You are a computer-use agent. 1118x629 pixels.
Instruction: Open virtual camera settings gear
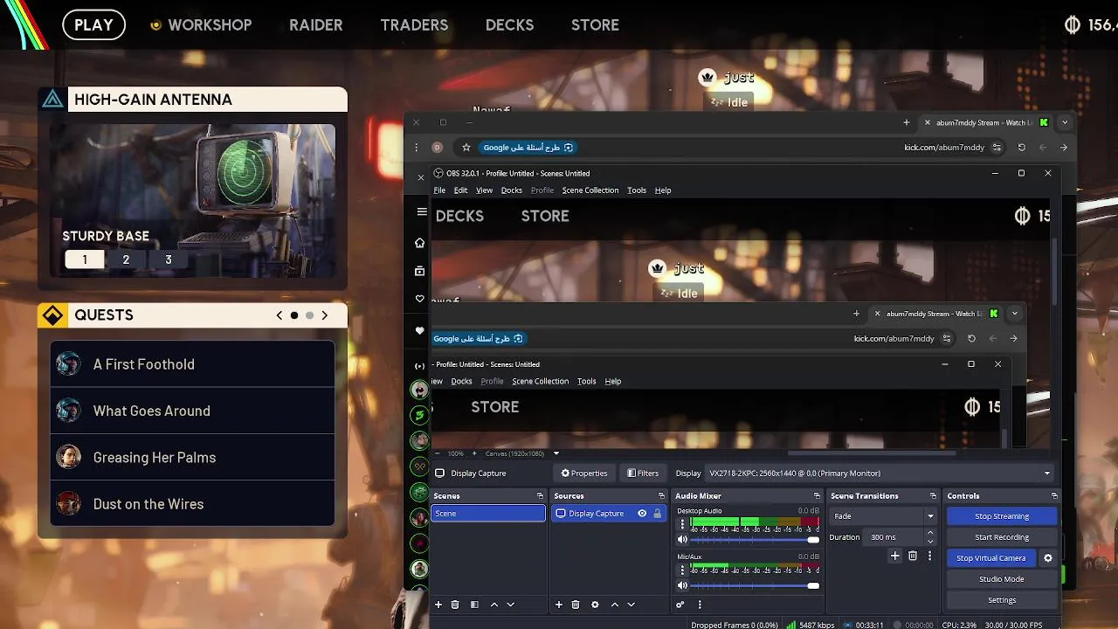[x=1048, y=558]
